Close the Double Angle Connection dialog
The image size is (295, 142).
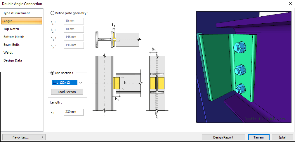(290, 4)
